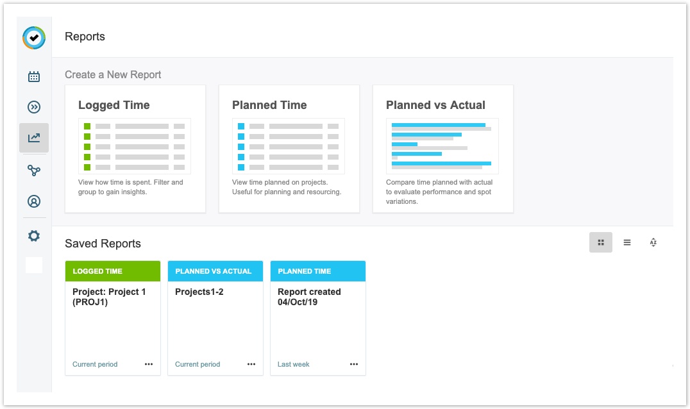Create a new Planned Time report
The height and width of the screenshot is (409, 690).
[289, 149]
